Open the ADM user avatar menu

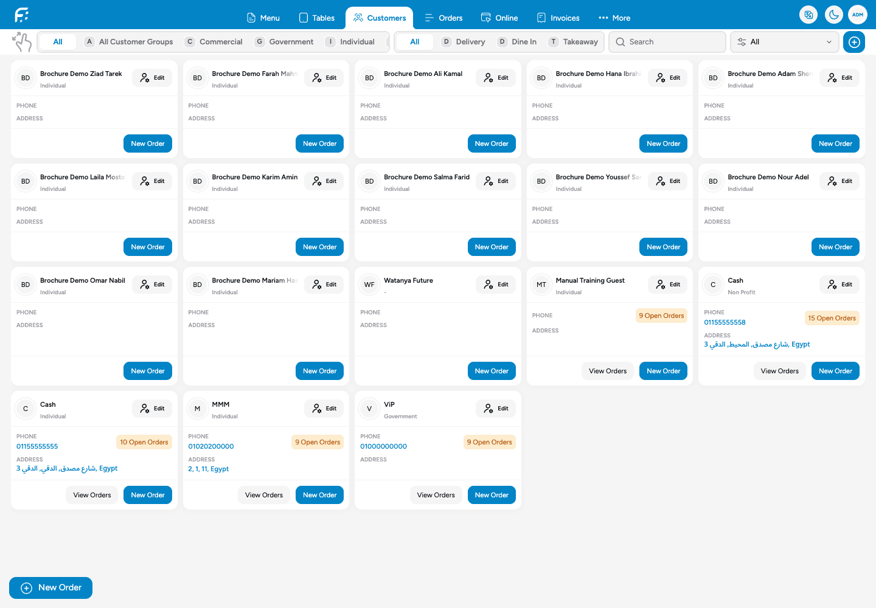(858, 15)
